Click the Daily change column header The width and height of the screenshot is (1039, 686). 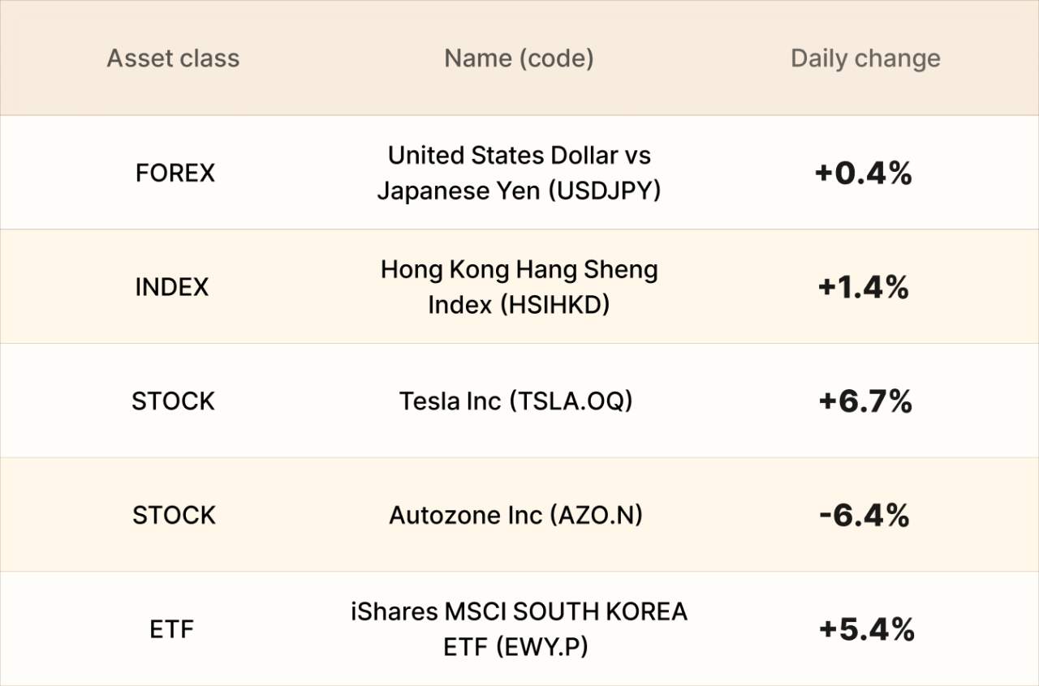click(865, 58)
